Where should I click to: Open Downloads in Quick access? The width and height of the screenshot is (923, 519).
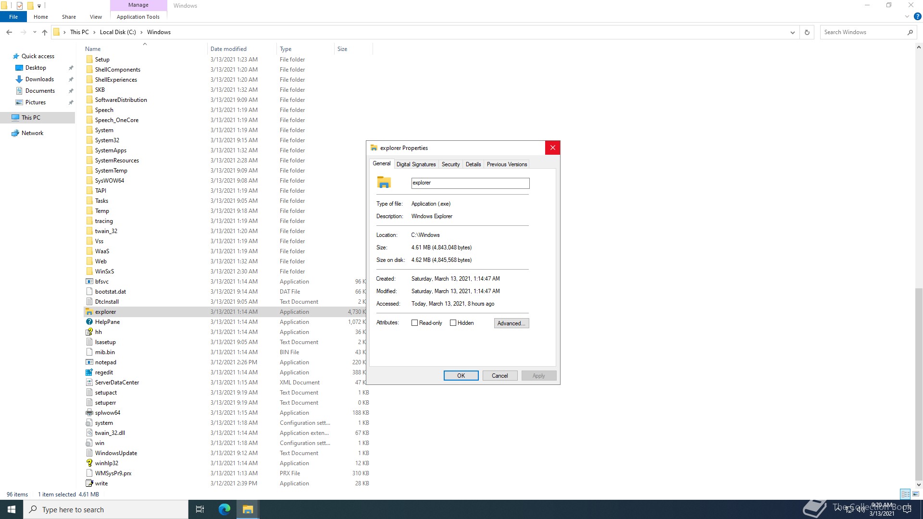pyautogui.click(x=39, y=79)
